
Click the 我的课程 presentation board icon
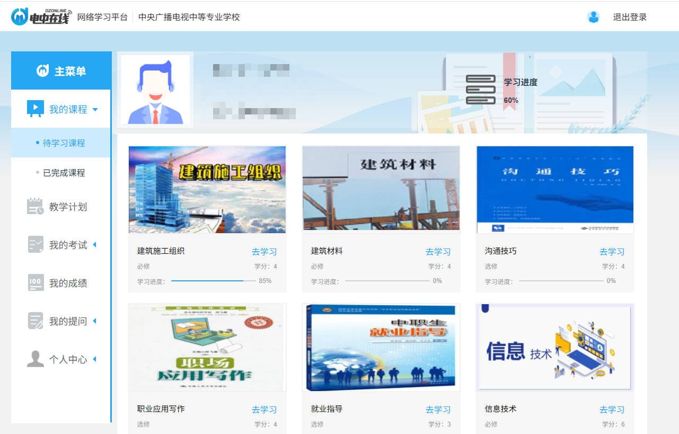[x=35, y=109]
